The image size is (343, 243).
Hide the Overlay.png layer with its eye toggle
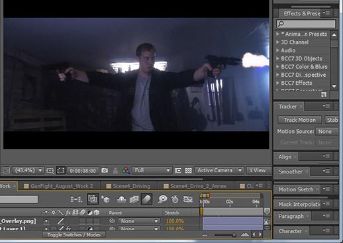tap(46, 221)
